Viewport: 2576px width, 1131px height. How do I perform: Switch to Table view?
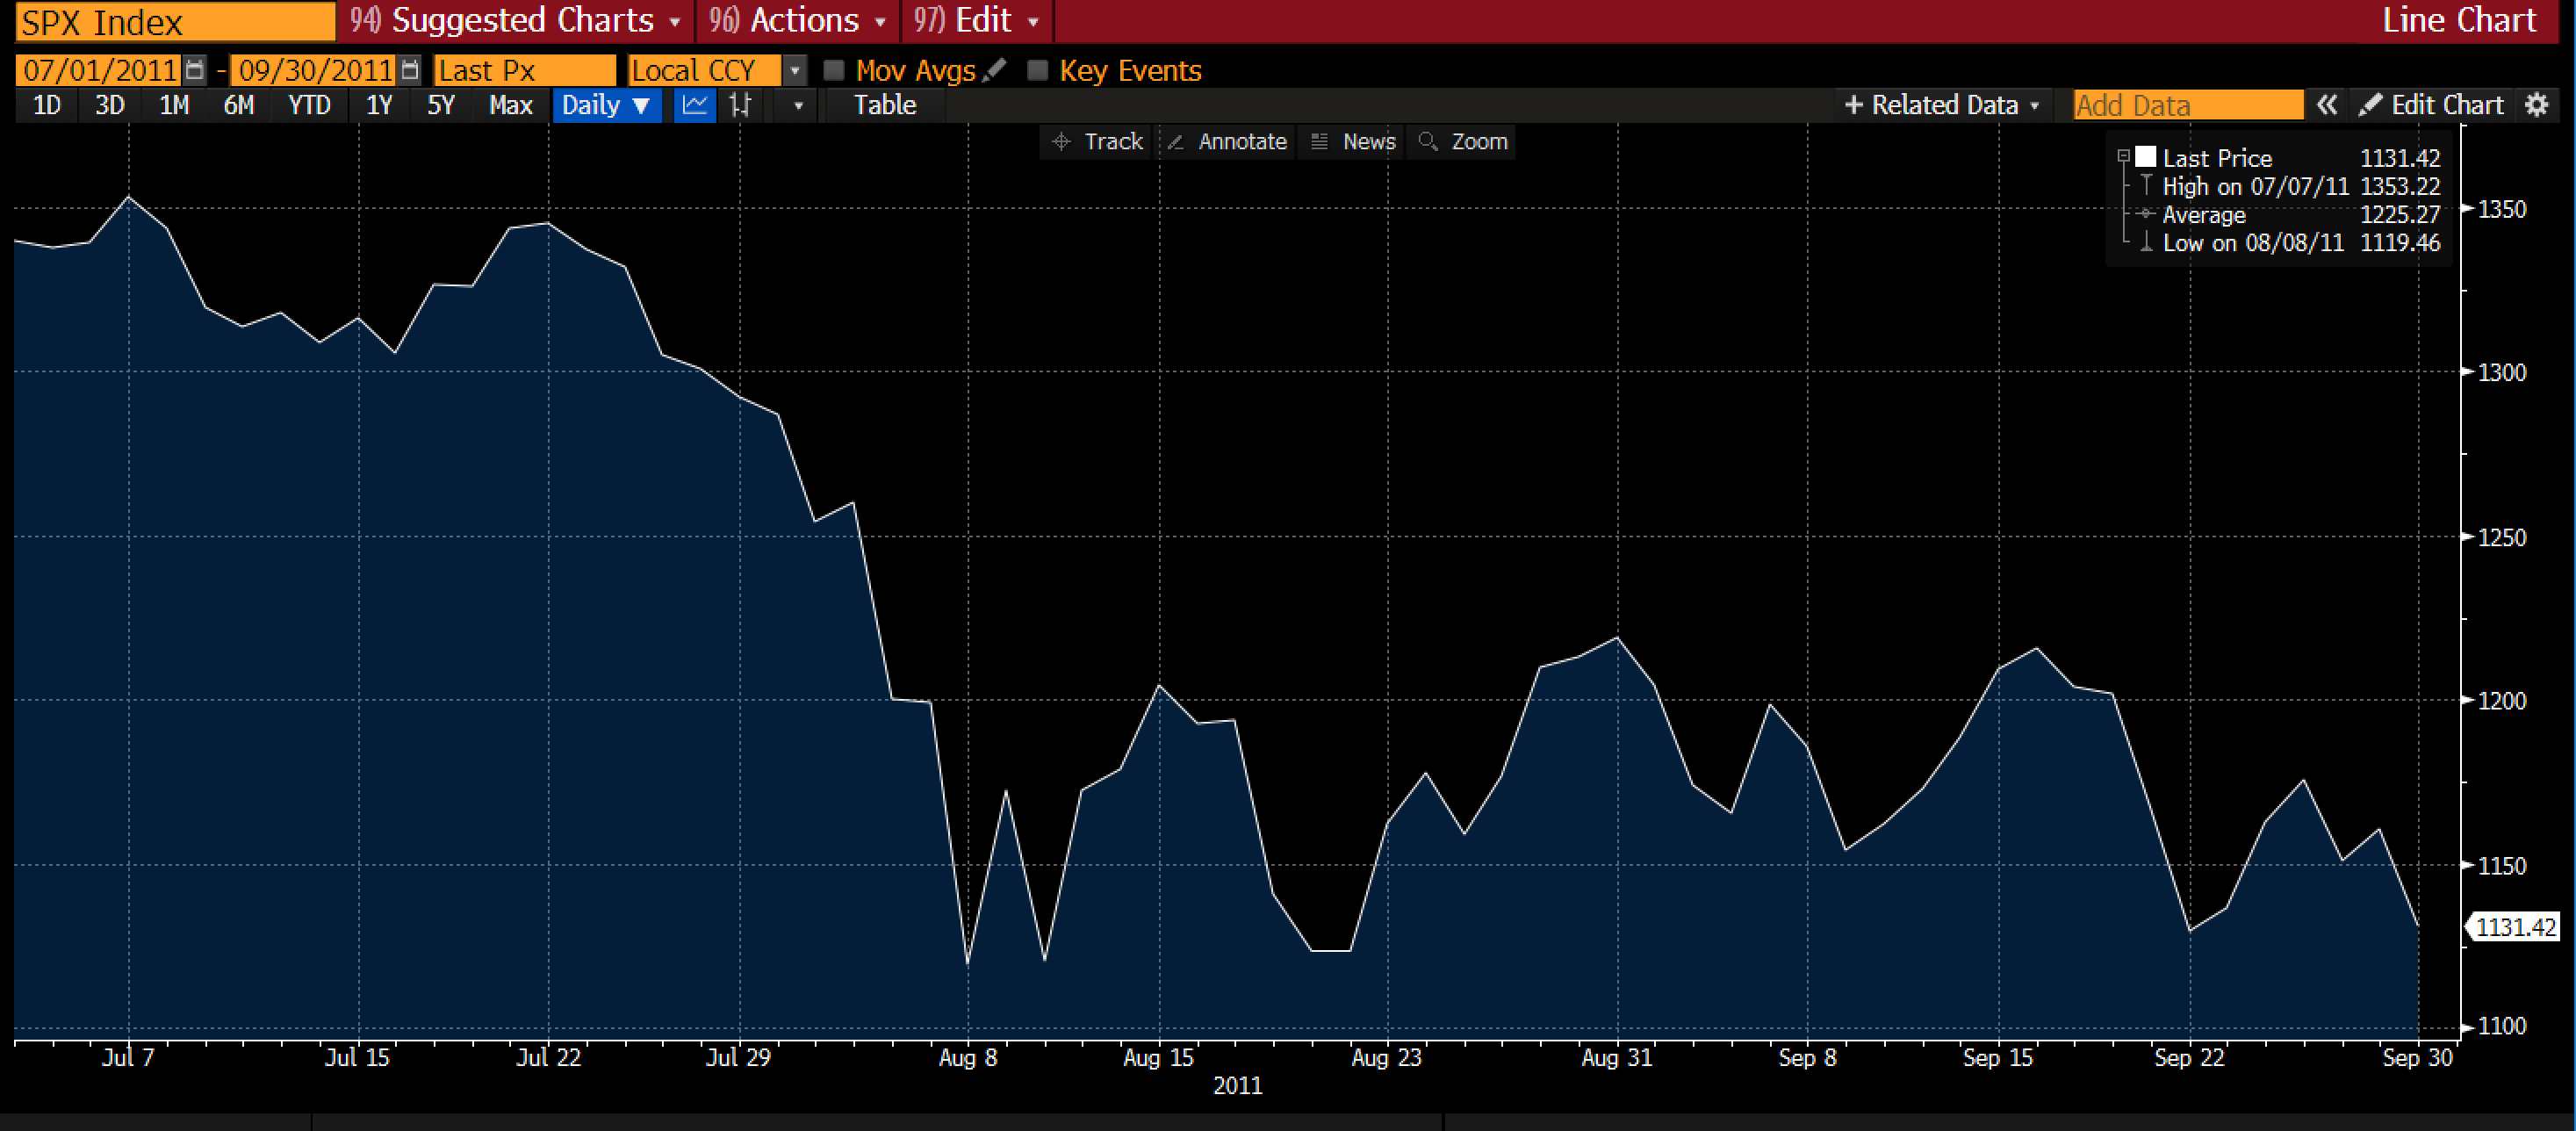[x=884, y=105]
